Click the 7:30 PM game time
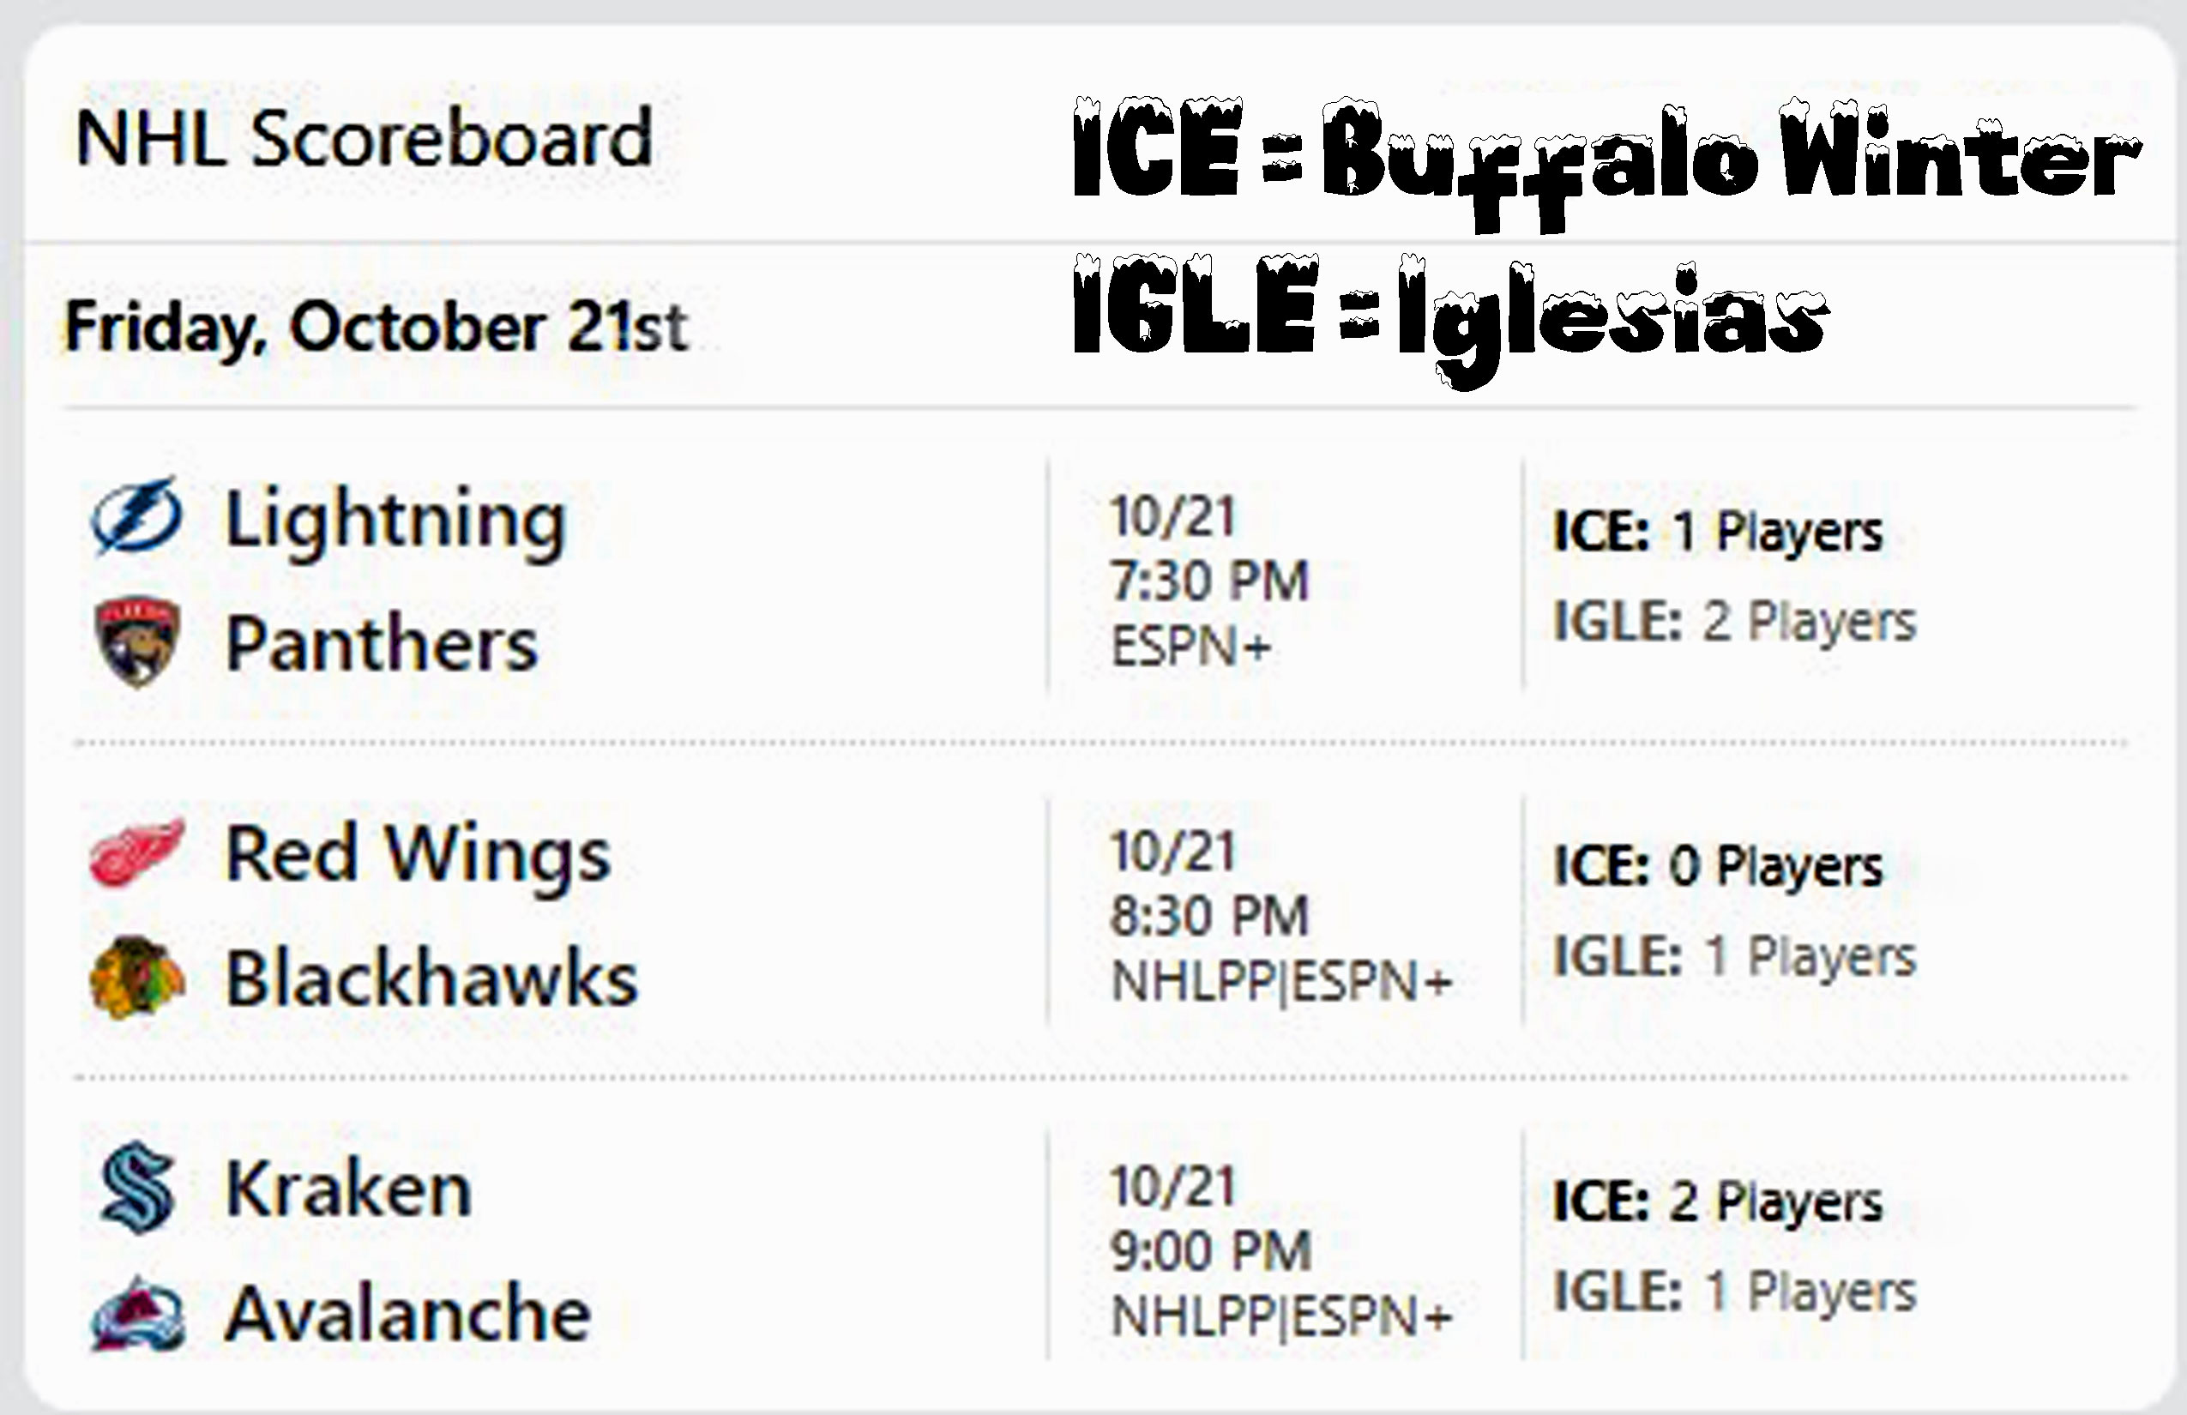Screen dimensions: 2187x1415 point(1209,581)
